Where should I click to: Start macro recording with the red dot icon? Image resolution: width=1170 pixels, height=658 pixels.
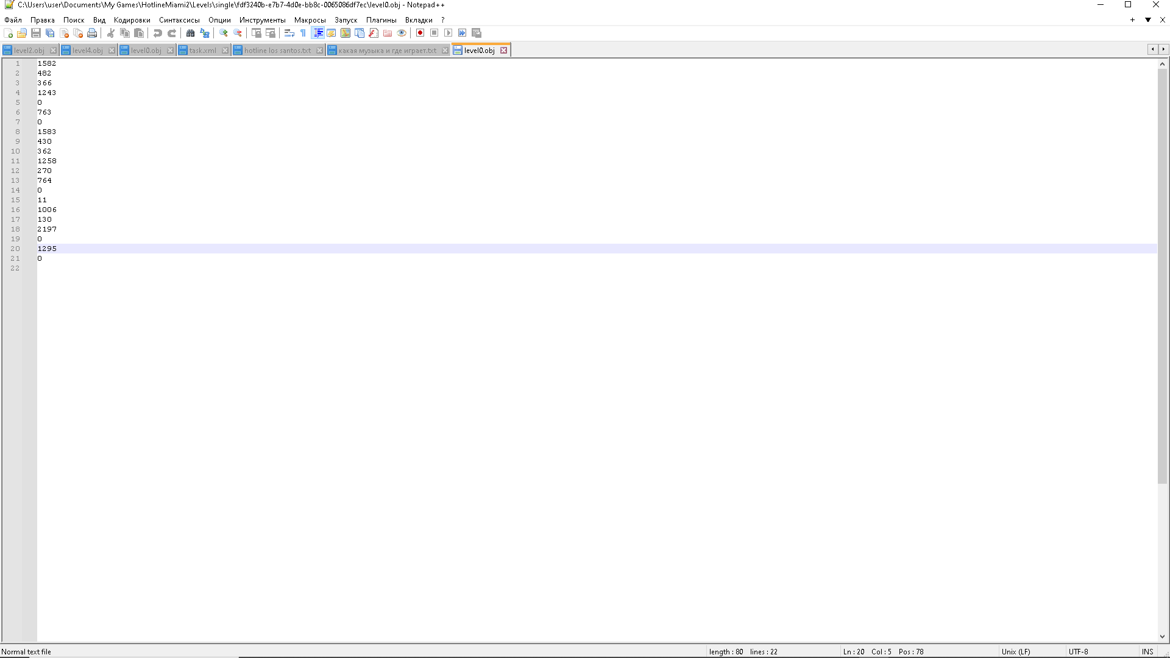point(420,33)
